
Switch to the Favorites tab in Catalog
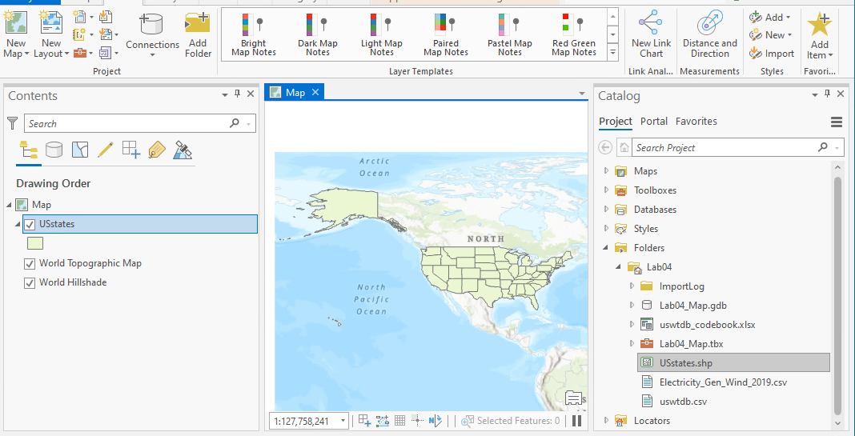[696, 121]
